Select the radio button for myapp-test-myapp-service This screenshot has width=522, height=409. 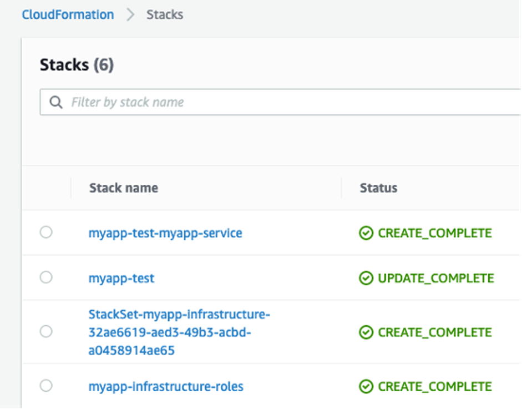(46, 233)
